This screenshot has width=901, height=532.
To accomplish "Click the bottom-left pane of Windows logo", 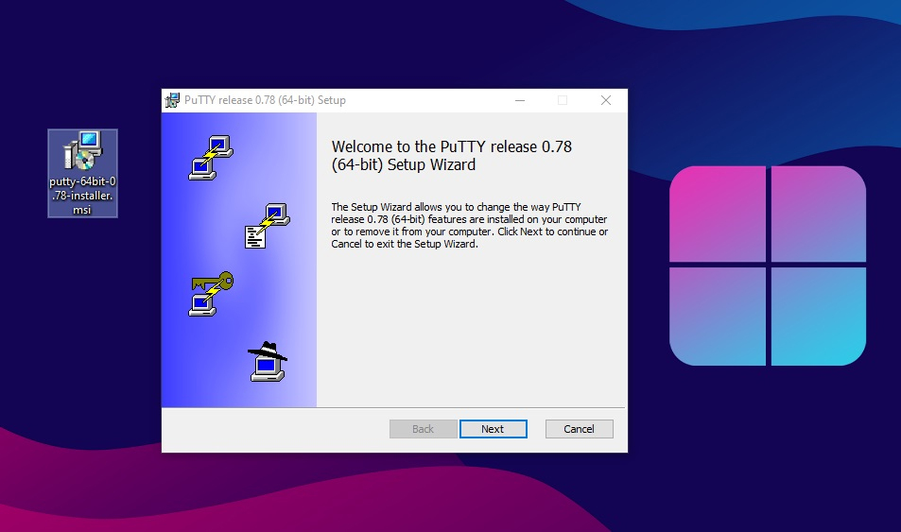I will pyautogui.click(x=717, y=316).
